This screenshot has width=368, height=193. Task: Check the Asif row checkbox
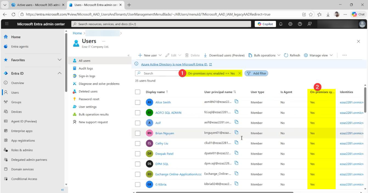click(138, 123)
